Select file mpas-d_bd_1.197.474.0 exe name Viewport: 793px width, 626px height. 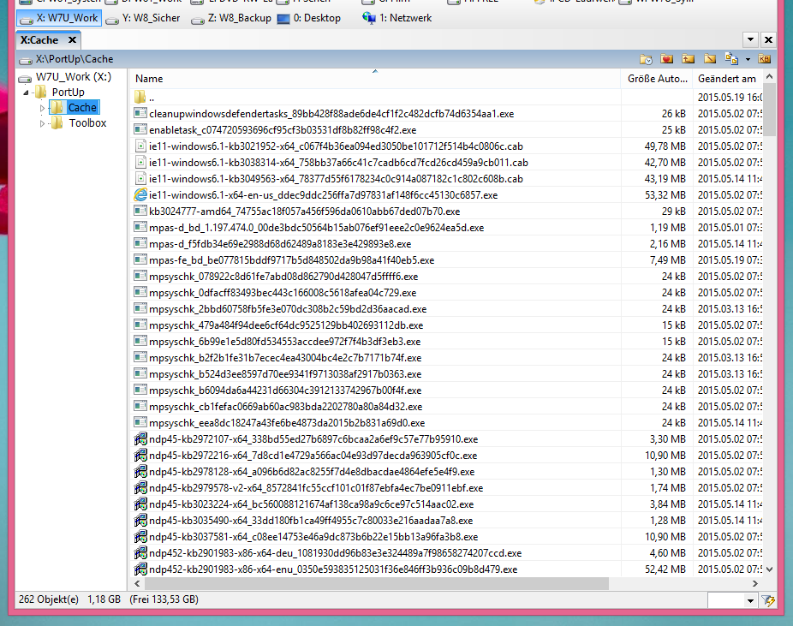[316, 228]
